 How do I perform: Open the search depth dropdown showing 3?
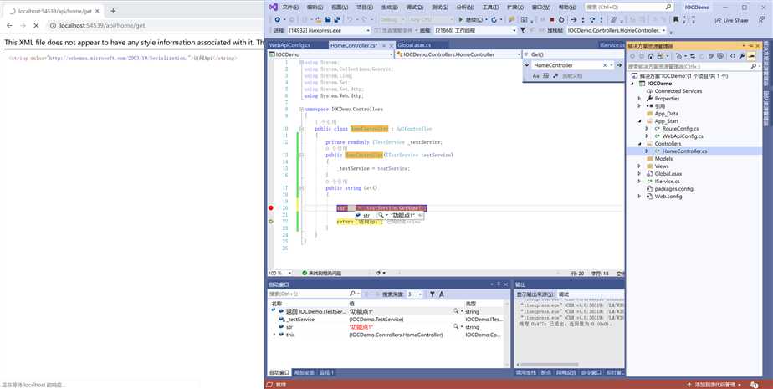[x=415, y=294]
